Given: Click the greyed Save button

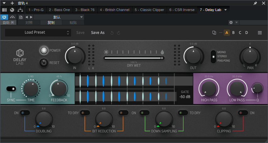Looking at the screenshot, I should (x=80, y=33).
